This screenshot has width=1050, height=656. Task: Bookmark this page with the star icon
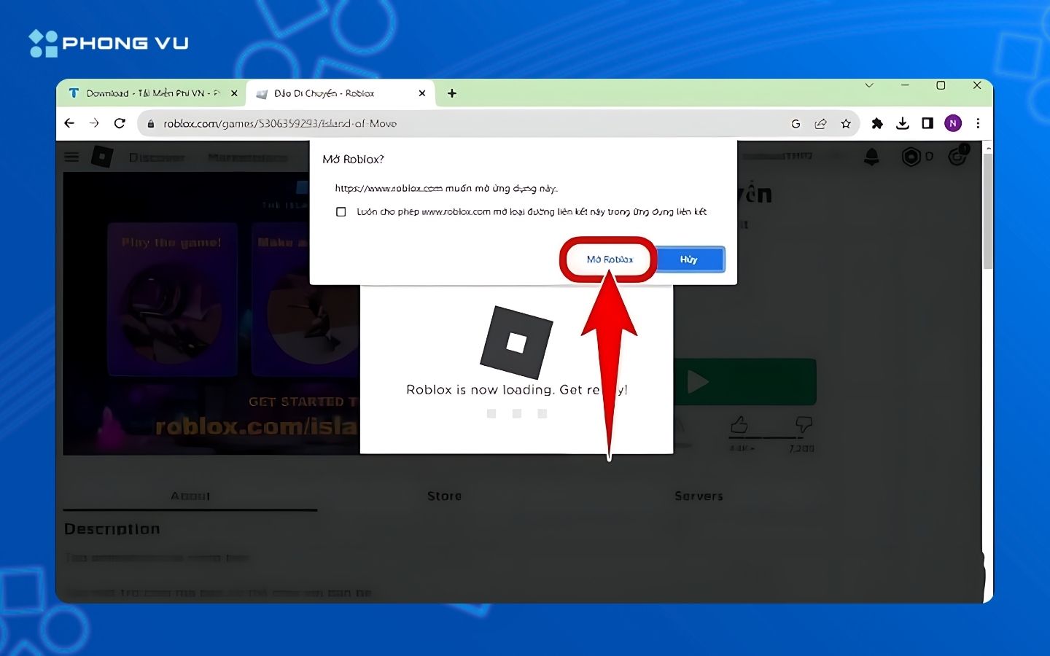coord(847,123)
